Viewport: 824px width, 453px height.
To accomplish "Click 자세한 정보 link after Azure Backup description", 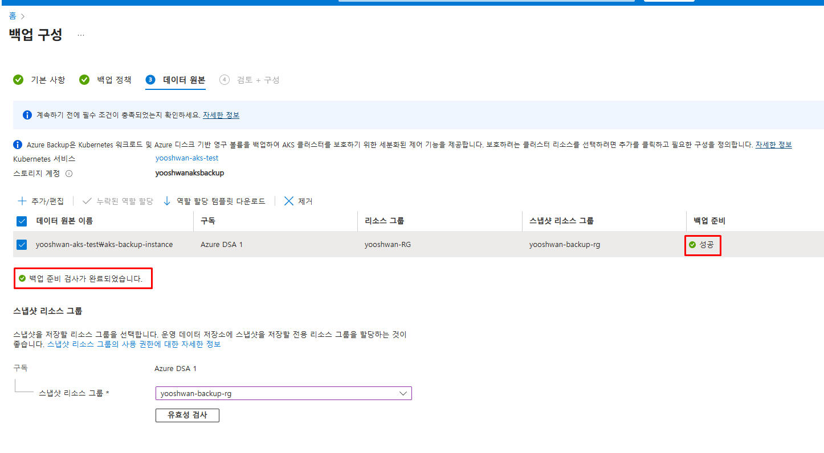I will [x=773, y=145].
